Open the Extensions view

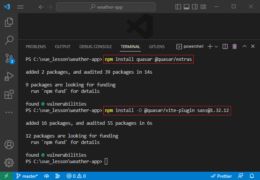pos(9,94)
